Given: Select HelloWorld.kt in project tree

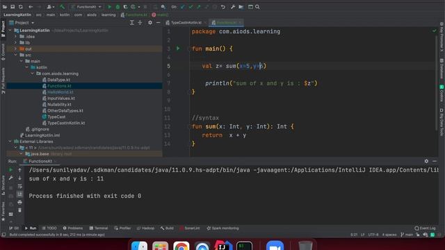Looking at the screenshot, I should click(x=60, y=92).
